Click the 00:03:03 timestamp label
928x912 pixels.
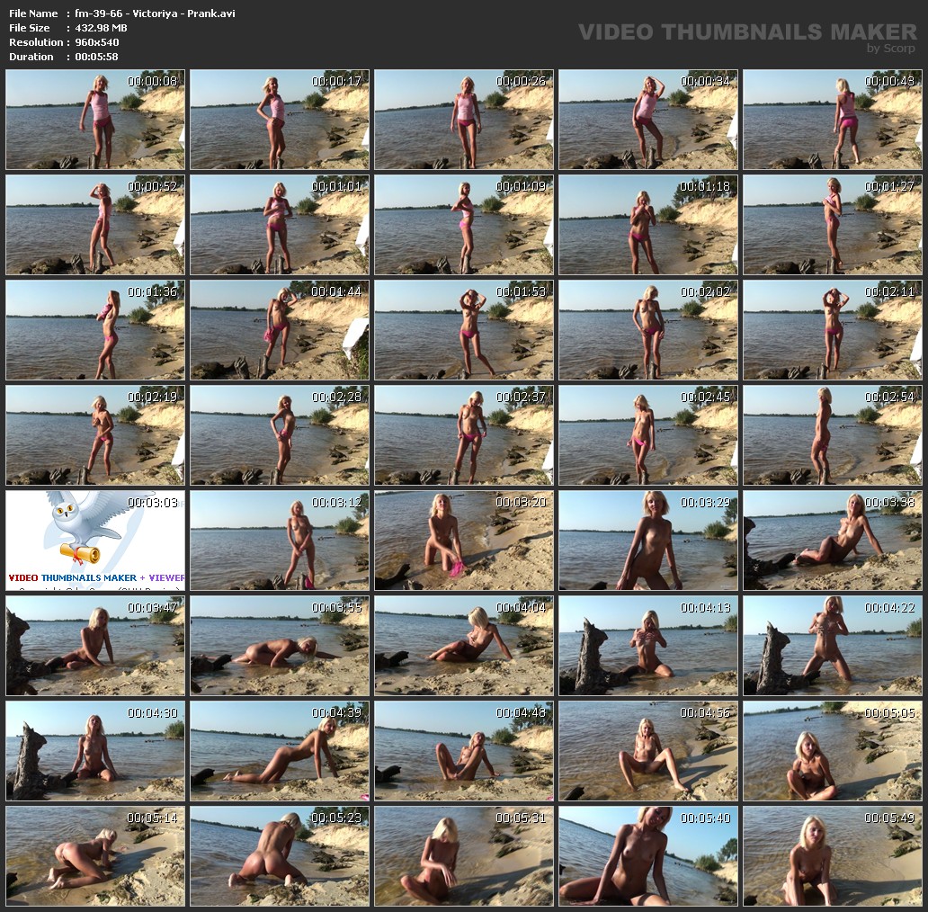pyautogui.click(x=152, y=502)
